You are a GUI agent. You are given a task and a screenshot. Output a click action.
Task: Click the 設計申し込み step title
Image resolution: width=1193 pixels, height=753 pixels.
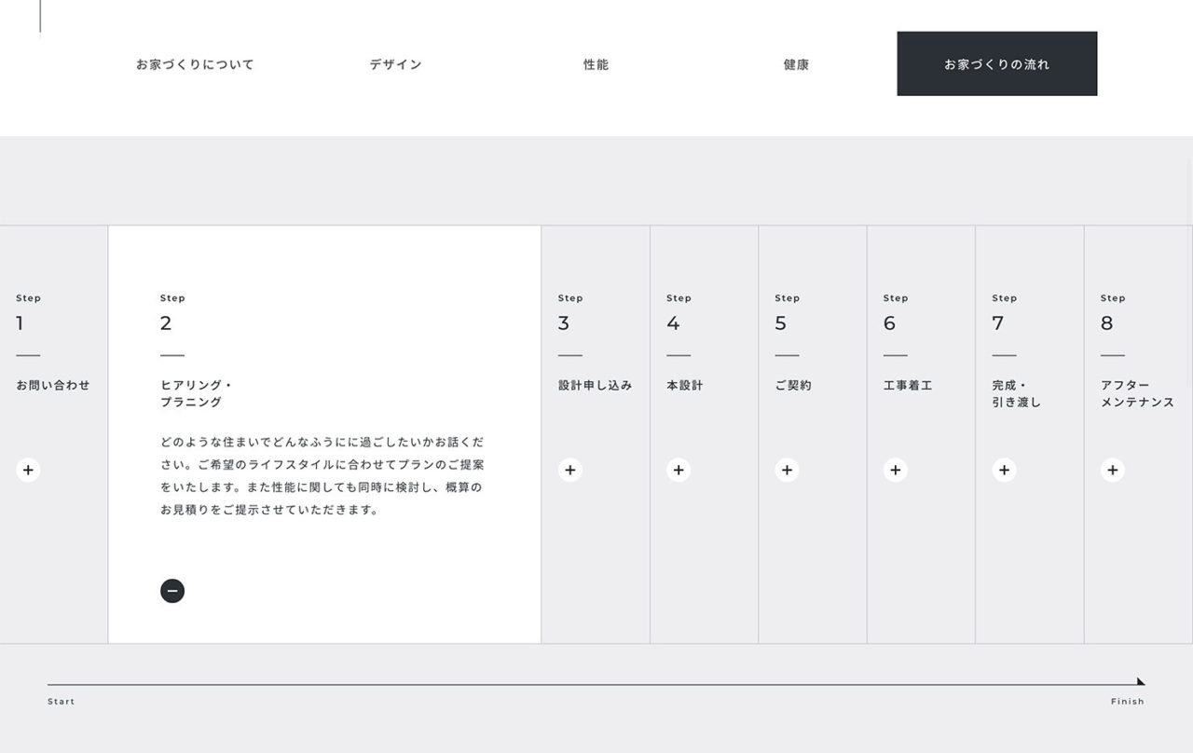(595, 385)
